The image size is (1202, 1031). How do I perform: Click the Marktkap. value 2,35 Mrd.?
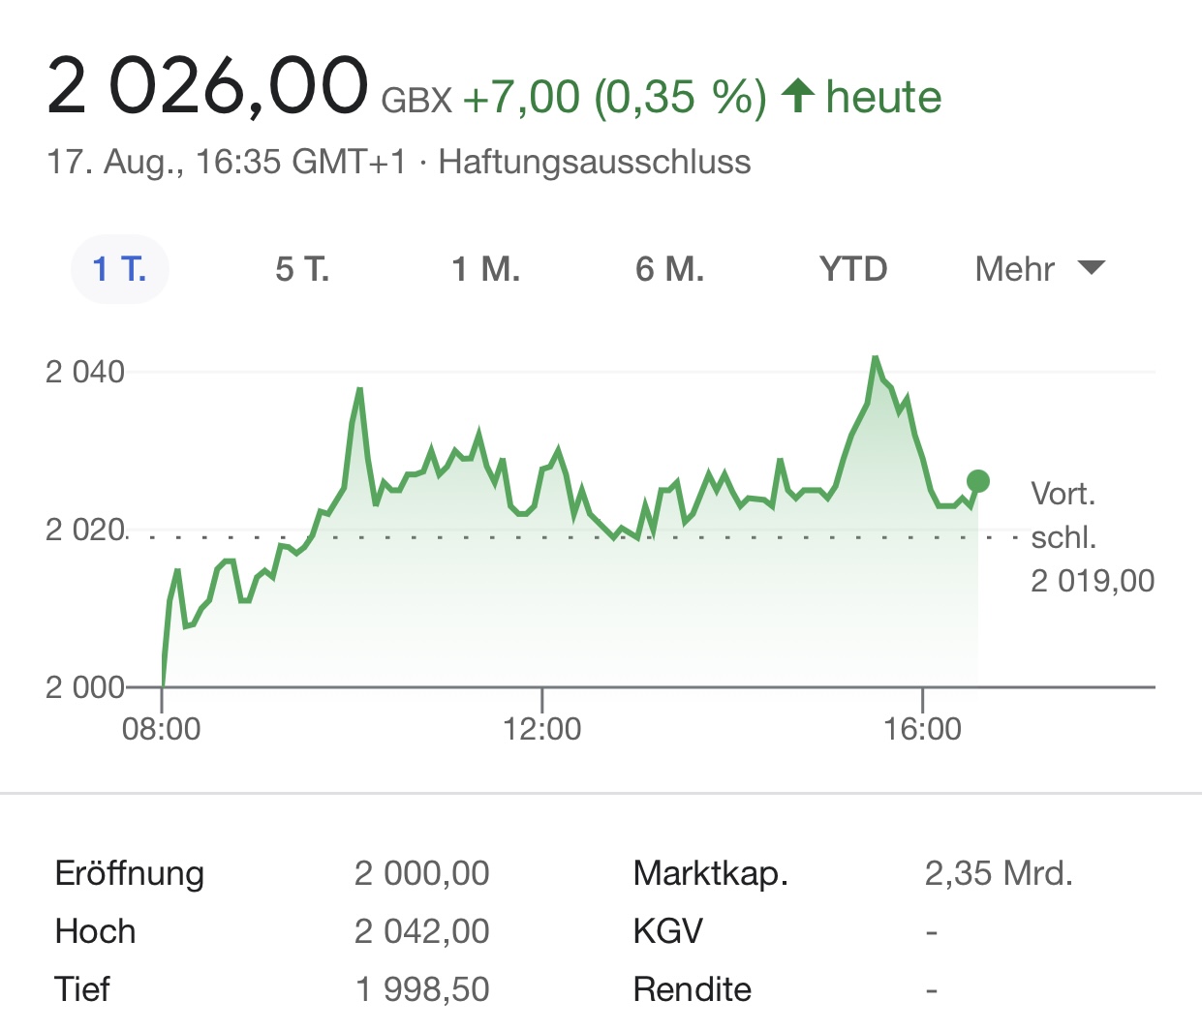click(999, 873)
